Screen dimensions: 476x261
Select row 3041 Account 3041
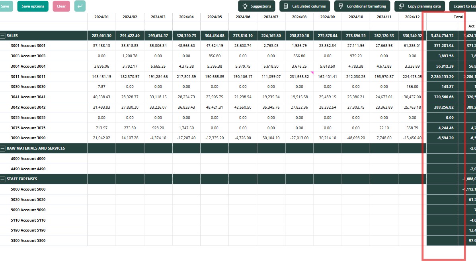tap(28, 97)
